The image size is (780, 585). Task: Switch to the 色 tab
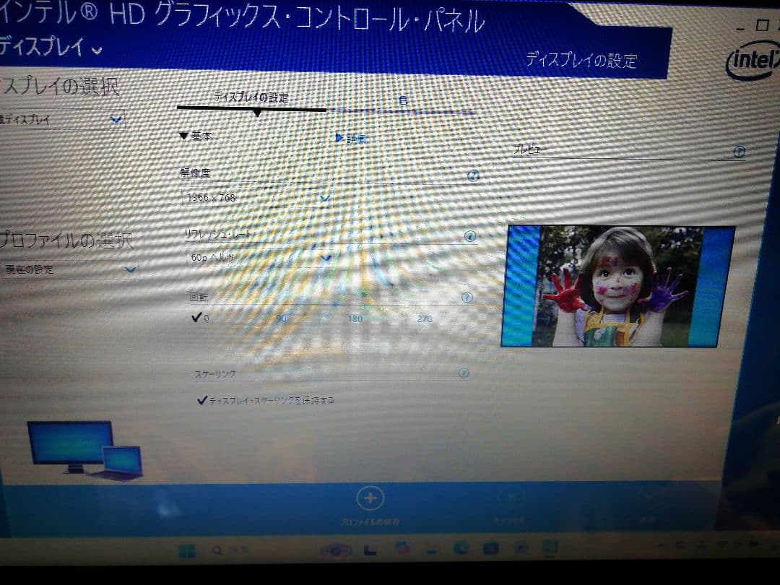(x=403, y=101)
